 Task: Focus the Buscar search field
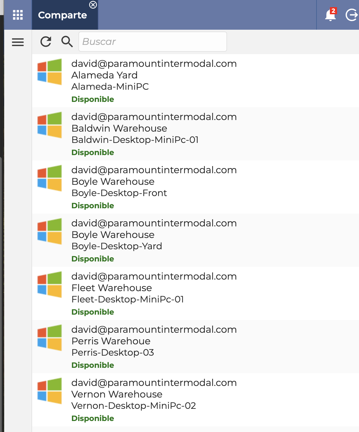[x=153, y=42]
